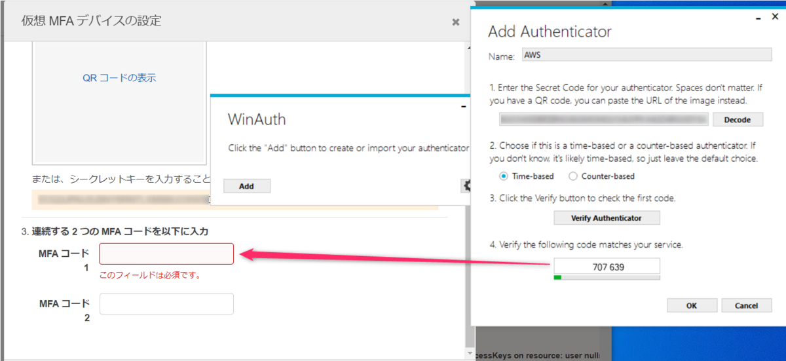The width and height of the screenshot is (786, 361).
Task: Click the MFA コード 1 input field
Action: pos(166,254)
